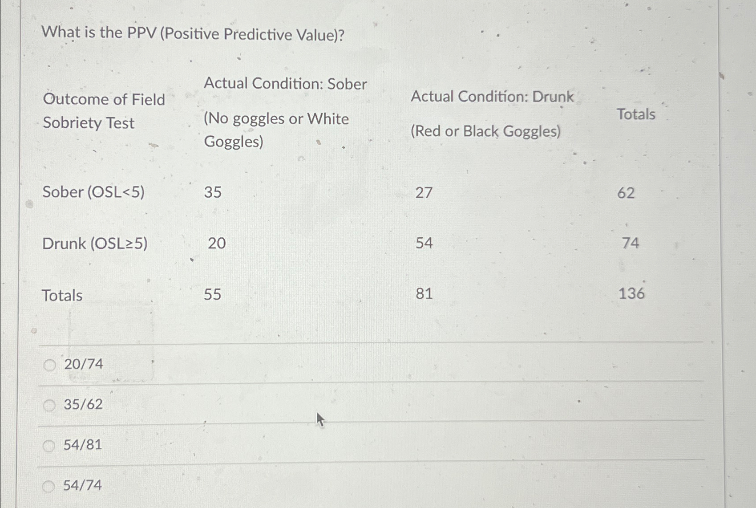Screen dimensions: 756x508
Task: Select the 35/62 answer option
Action: tap(49, 406)
